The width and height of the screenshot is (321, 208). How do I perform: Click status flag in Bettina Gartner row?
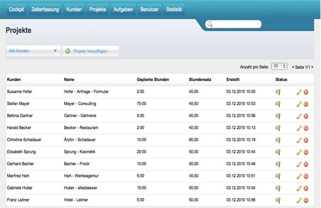point(278,116)
